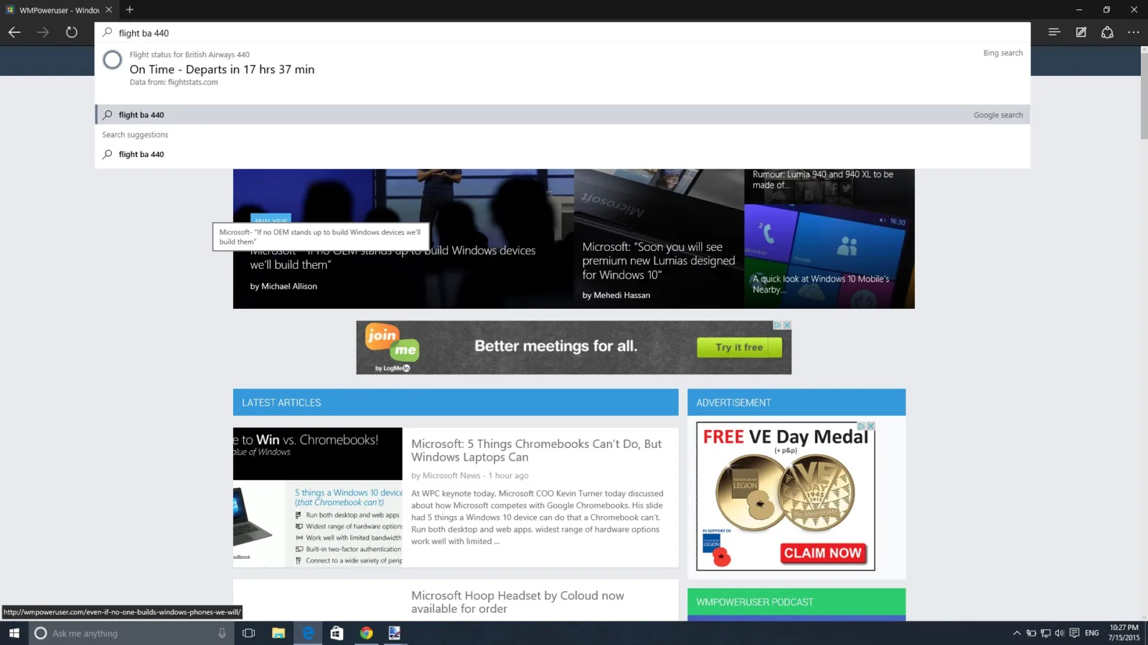Click the ENG language indicator
This screenshot has height=645, width=1148.
click(1092, 634)
